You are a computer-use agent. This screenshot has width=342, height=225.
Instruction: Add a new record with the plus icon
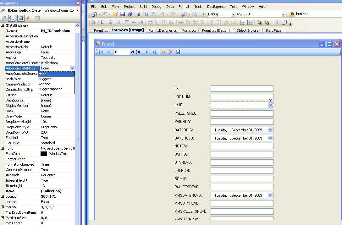[163, 52]
